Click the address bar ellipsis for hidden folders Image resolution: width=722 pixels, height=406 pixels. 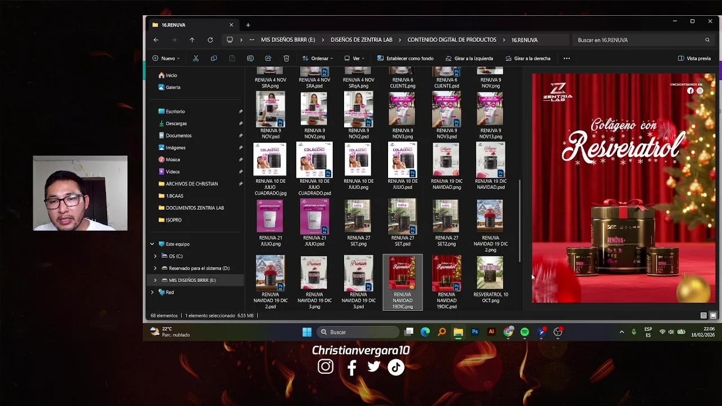[x=252, y=40]
